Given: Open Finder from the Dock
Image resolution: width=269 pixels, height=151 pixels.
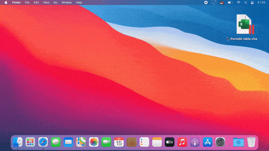Looking at the screenshot, I should [18, 142].
